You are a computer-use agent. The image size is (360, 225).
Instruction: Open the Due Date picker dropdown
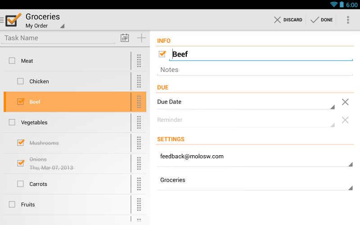[246, 102]
